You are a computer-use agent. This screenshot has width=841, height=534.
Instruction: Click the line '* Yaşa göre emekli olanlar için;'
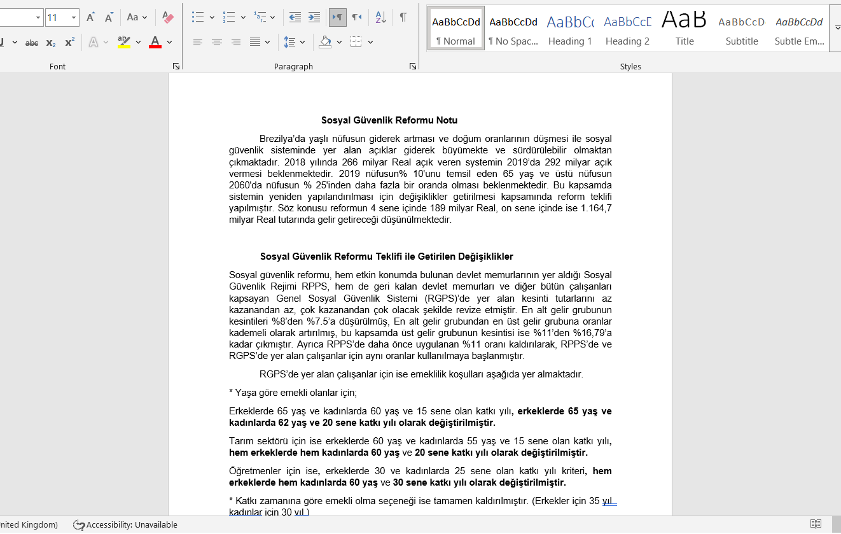(293, 393)
